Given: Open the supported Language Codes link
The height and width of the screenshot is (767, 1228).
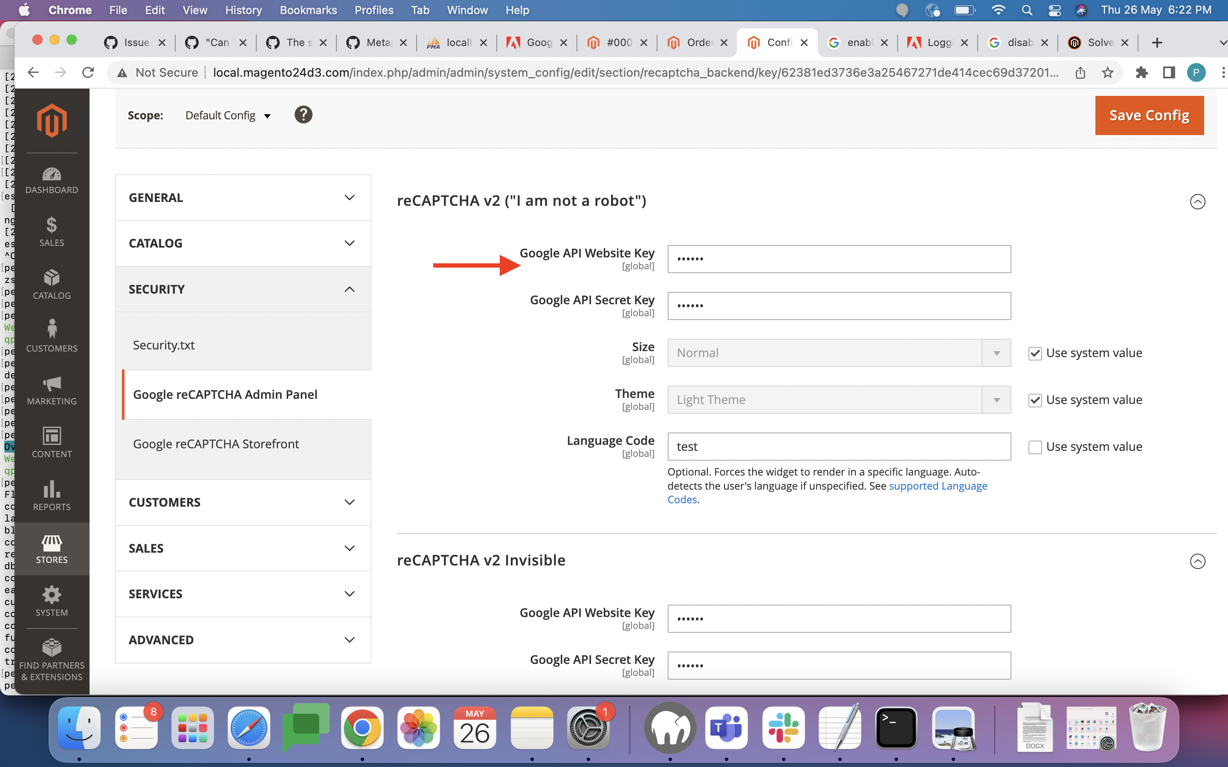Looking at the screenshot, I should [937, 486].
